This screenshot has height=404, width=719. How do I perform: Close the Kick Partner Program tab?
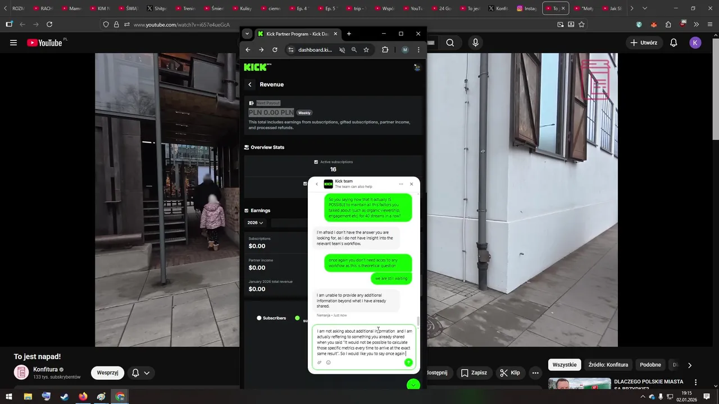(335, 34)
